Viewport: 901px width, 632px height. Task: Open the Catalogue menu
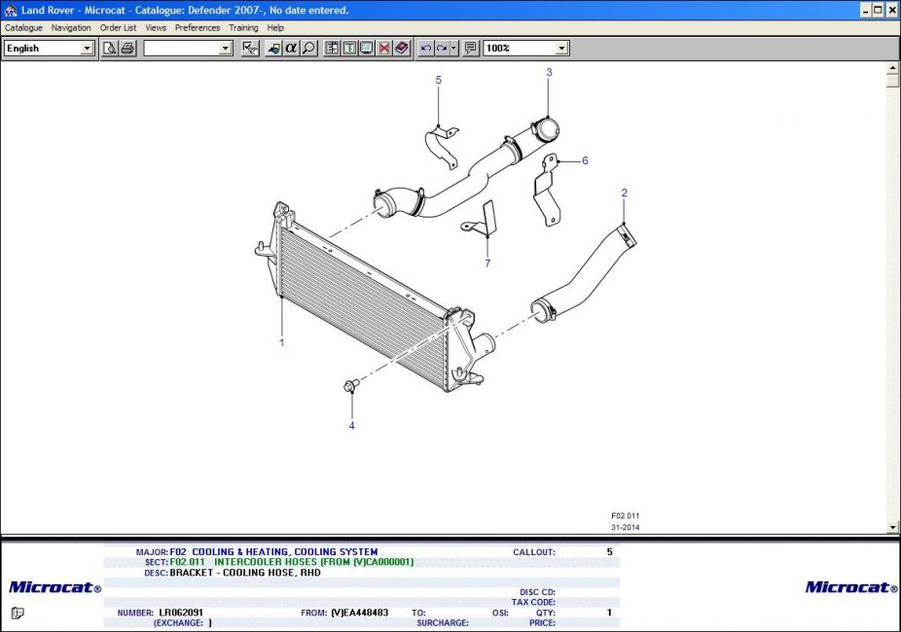point(23,27)
